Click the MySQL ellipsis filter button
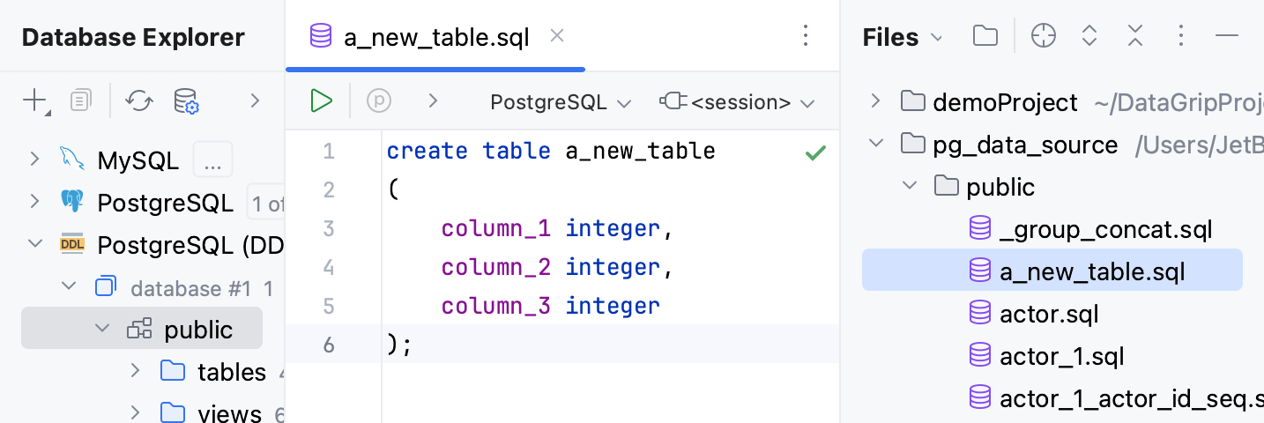This screenshot has height=423, width=1264. pyautogui.click(x=212, y=160)
